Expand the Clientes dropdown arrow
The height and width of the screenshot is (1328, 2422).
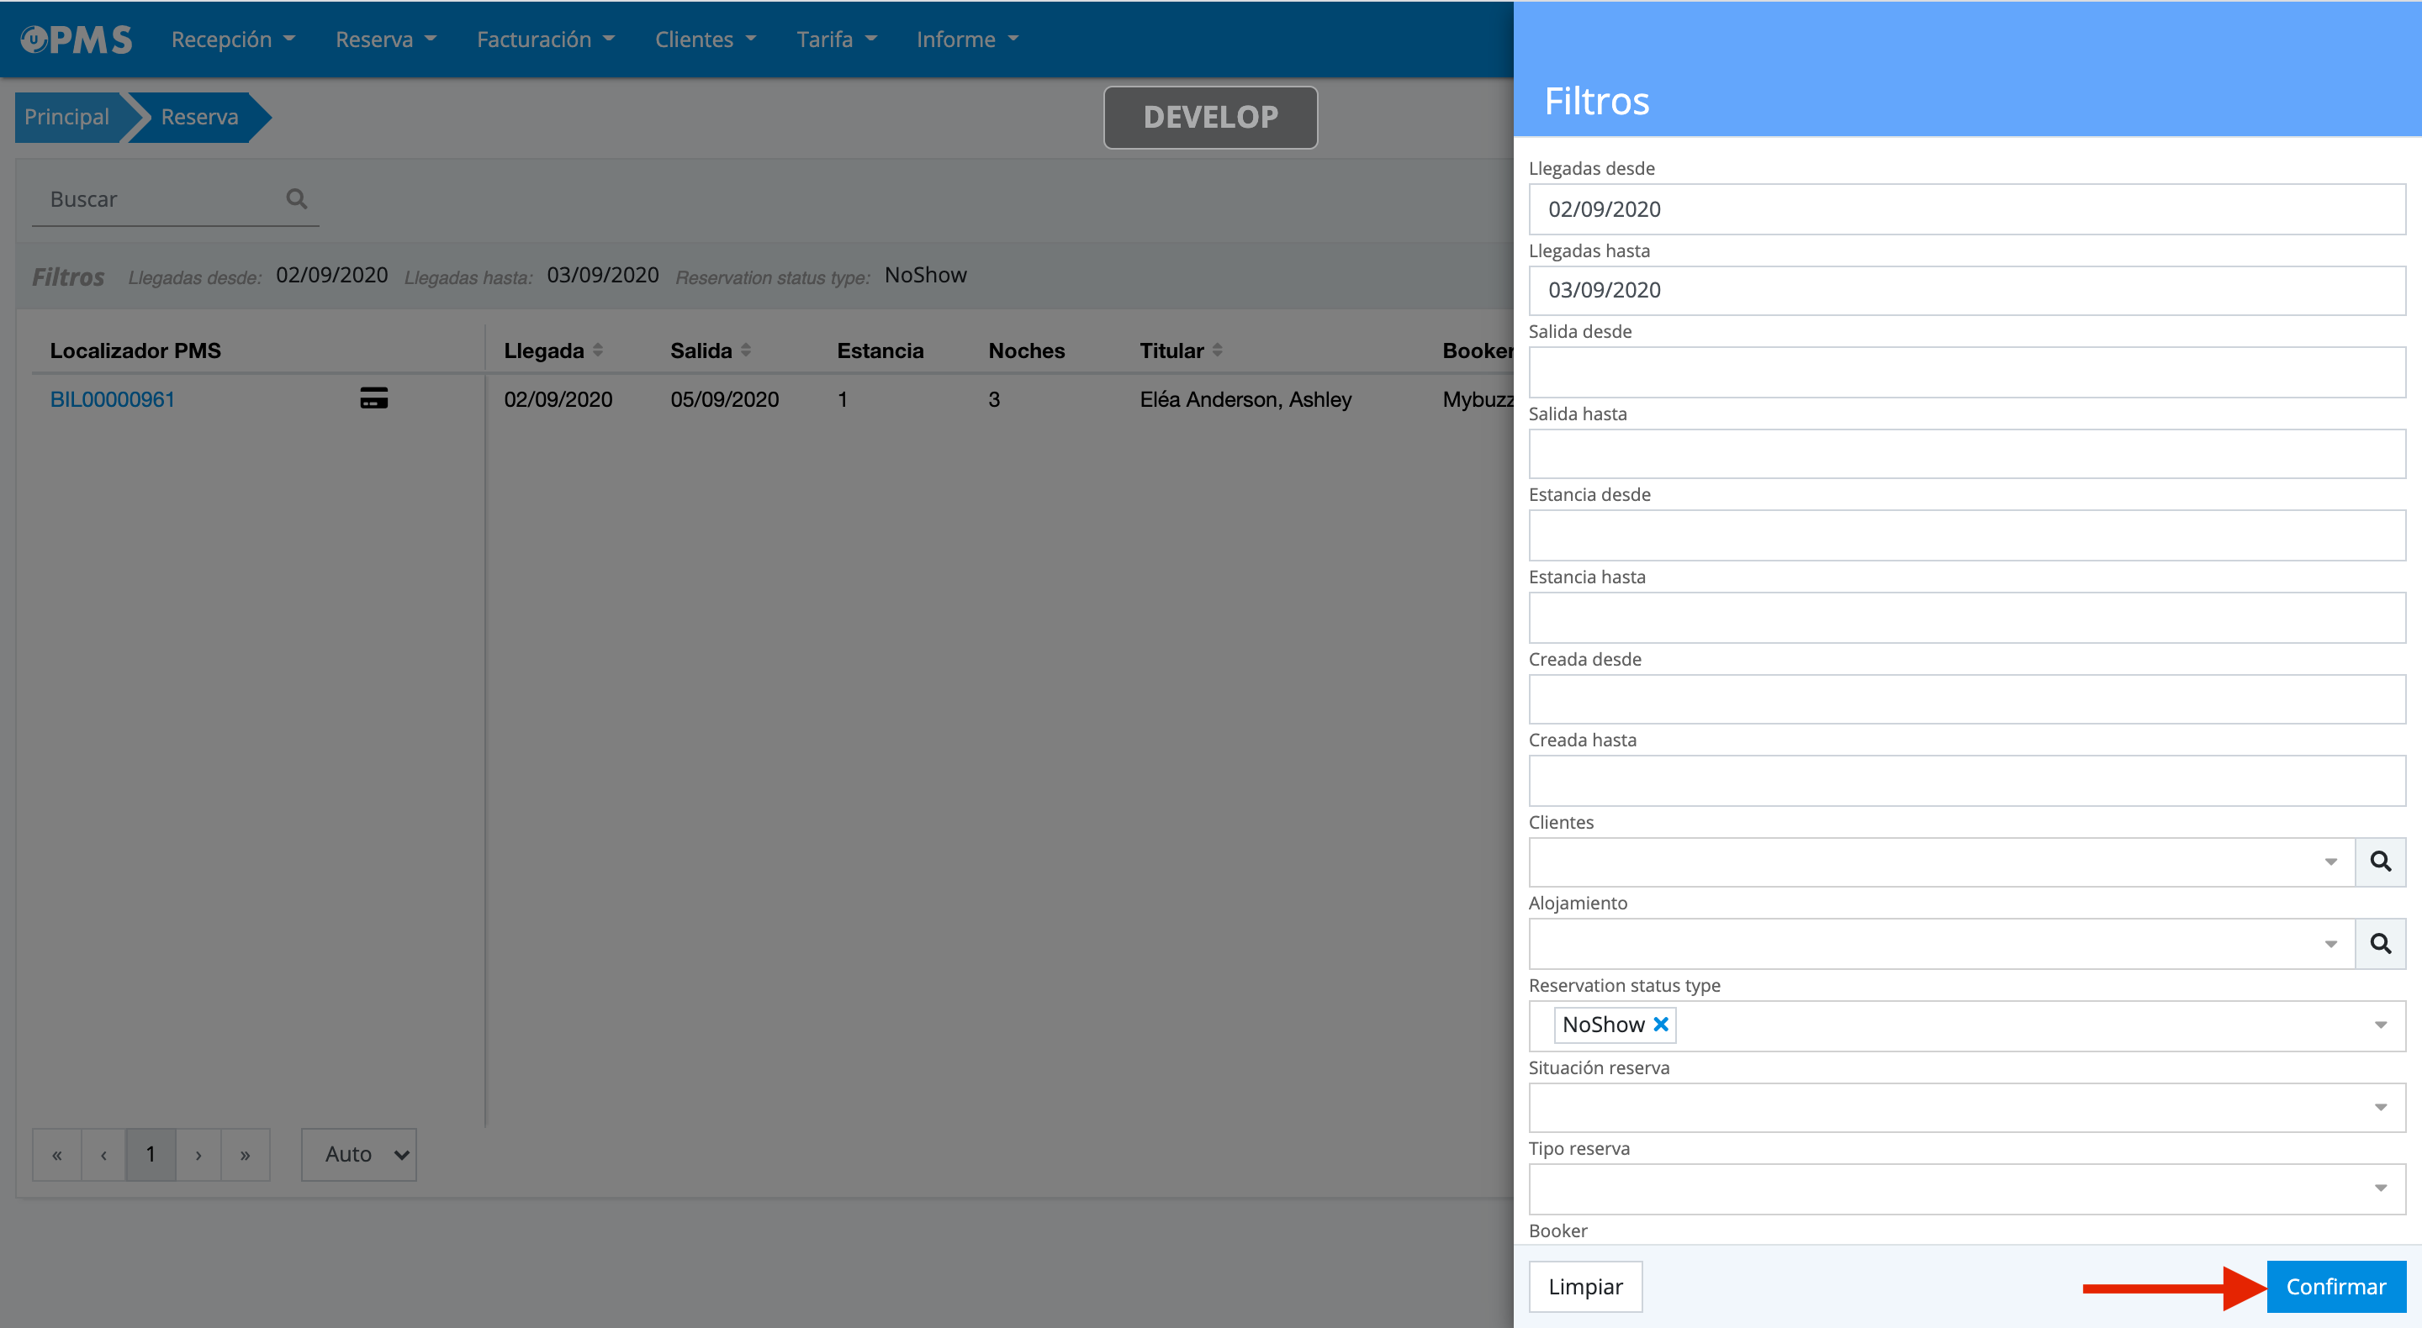pyautogui.click(x=2331, y=862)
